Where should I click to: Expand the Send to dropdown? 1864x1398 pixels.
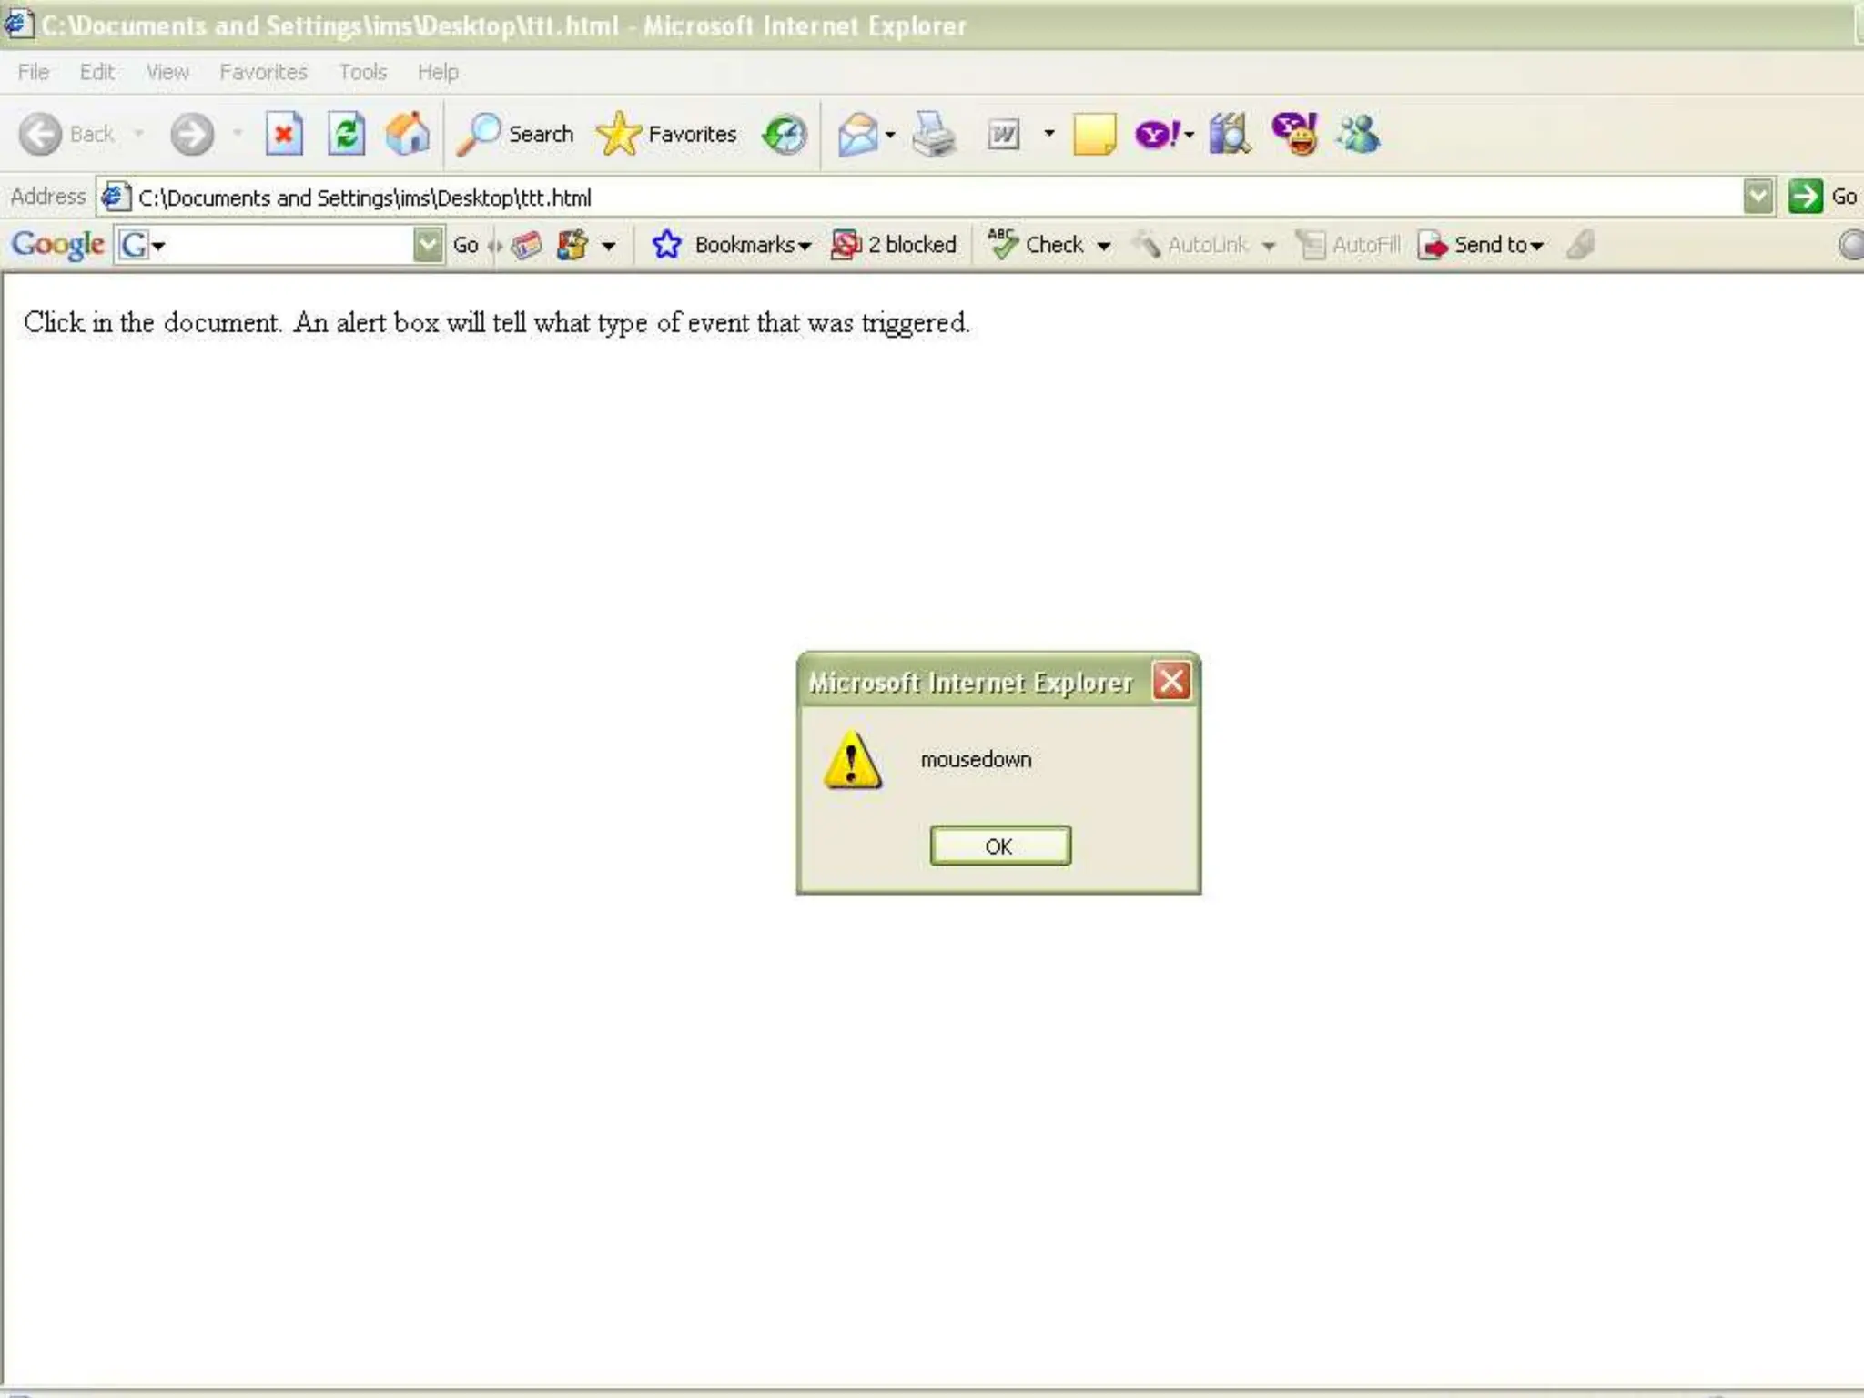[x=1482, y=245]
